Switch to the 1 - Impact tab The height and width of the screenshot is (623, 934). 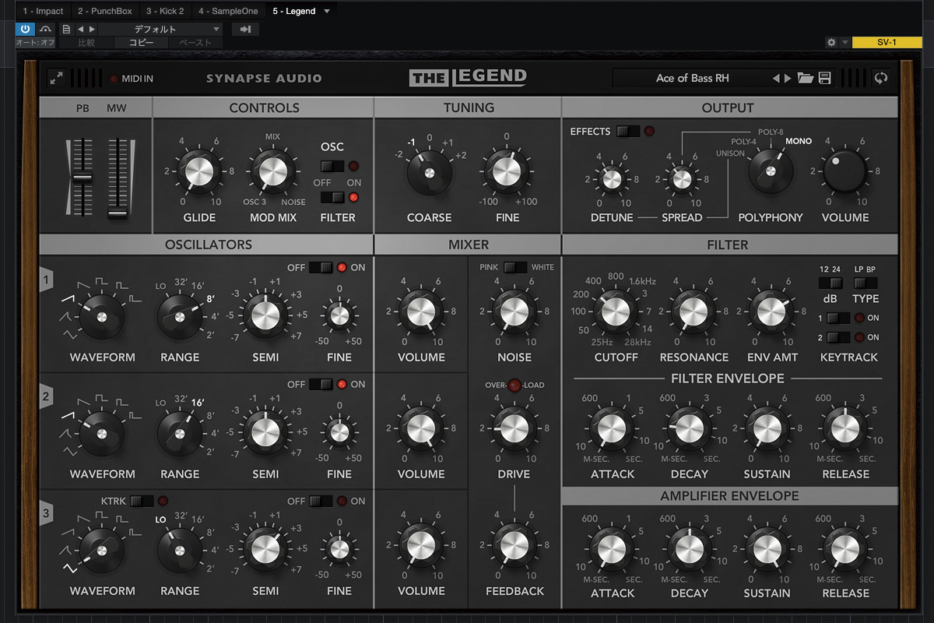[x=44, y=11]
